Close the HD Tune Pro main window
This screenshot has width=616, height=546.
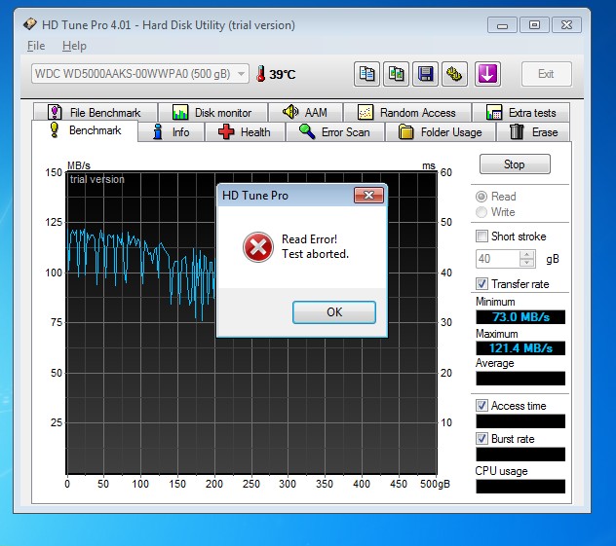point(566,25)
